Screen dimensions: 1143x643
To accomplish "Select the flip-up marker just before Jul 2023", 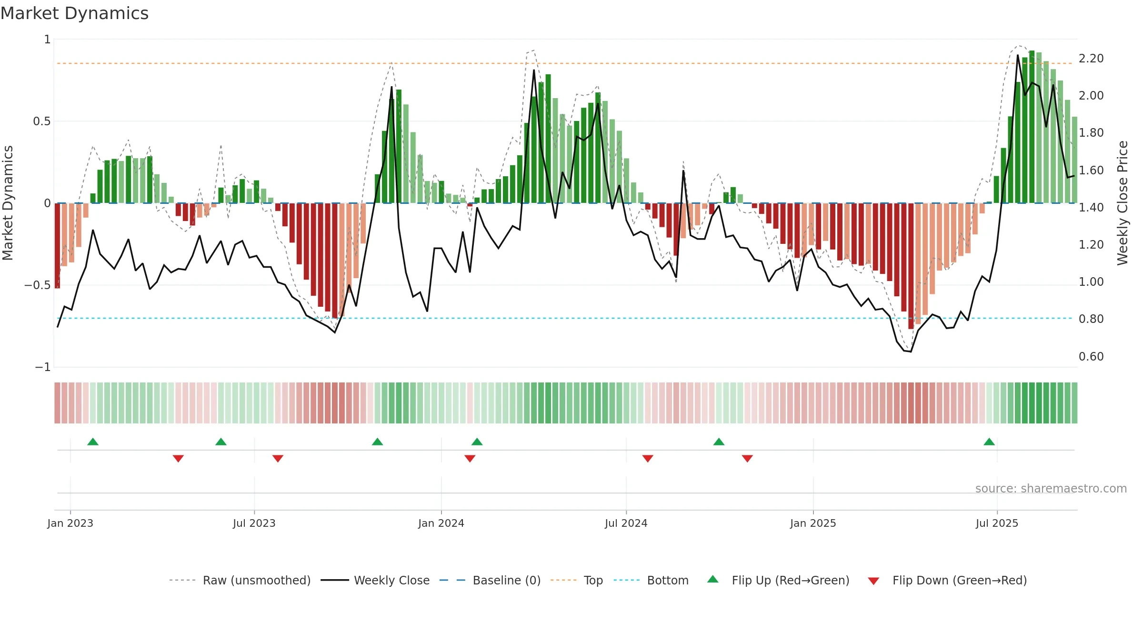I will coord(221,442).
